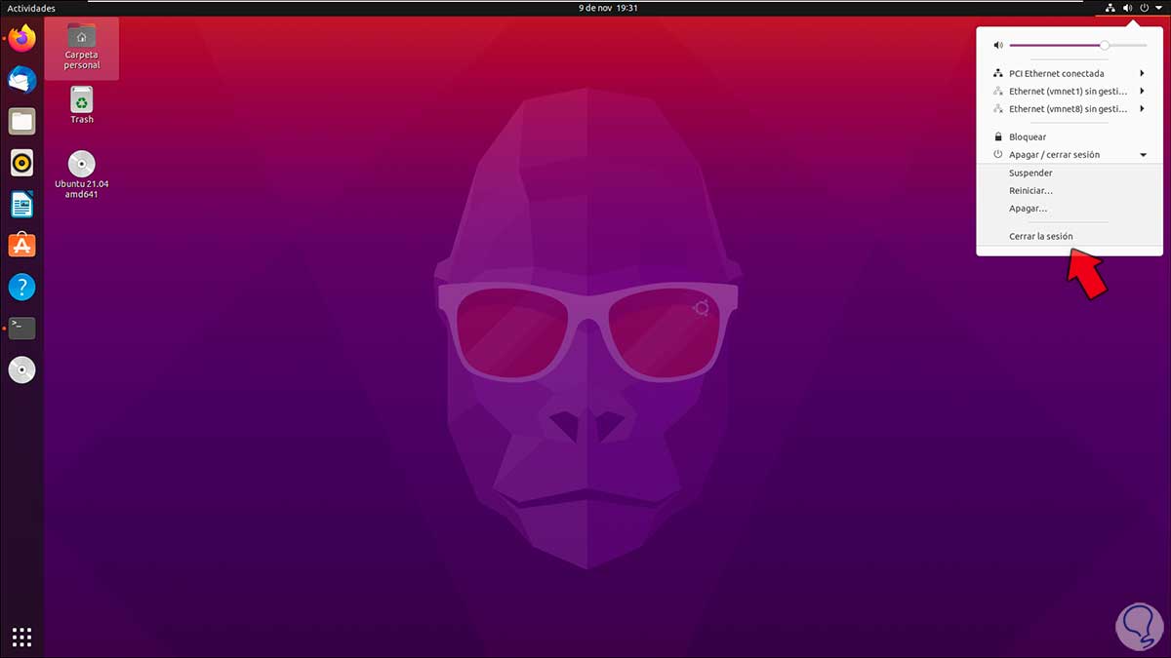Expand PCI Ethernet conectada submenu arrow

pyautogui.click(x=1142, y=73)
